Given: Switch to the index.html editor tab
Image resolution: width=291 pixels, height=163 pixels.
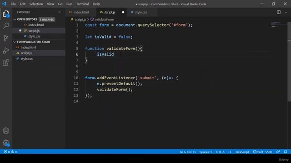Looking at the screenshot, I should pyautogui.click(x=81, y=12).
